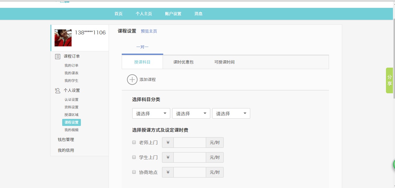Screen dimensions: 395x188
Task: Click the 课程订单 list icon in sidebar
Action: pyautogui.click(x=58, y=57)
